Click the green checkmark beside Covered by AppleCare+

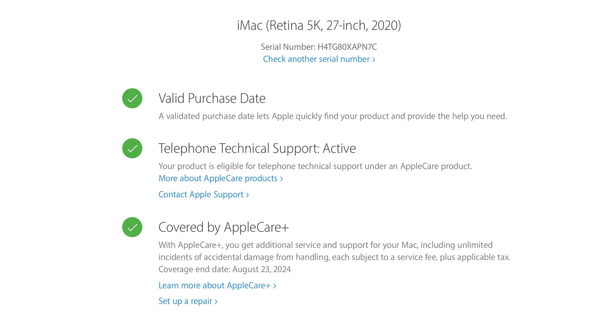[x=132, y=228]
